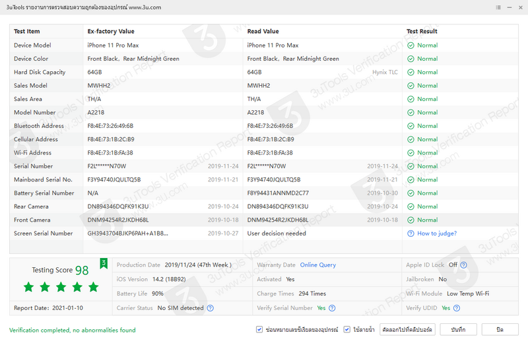
Task: Click question icon before How to judge
Action: (411, 234)
